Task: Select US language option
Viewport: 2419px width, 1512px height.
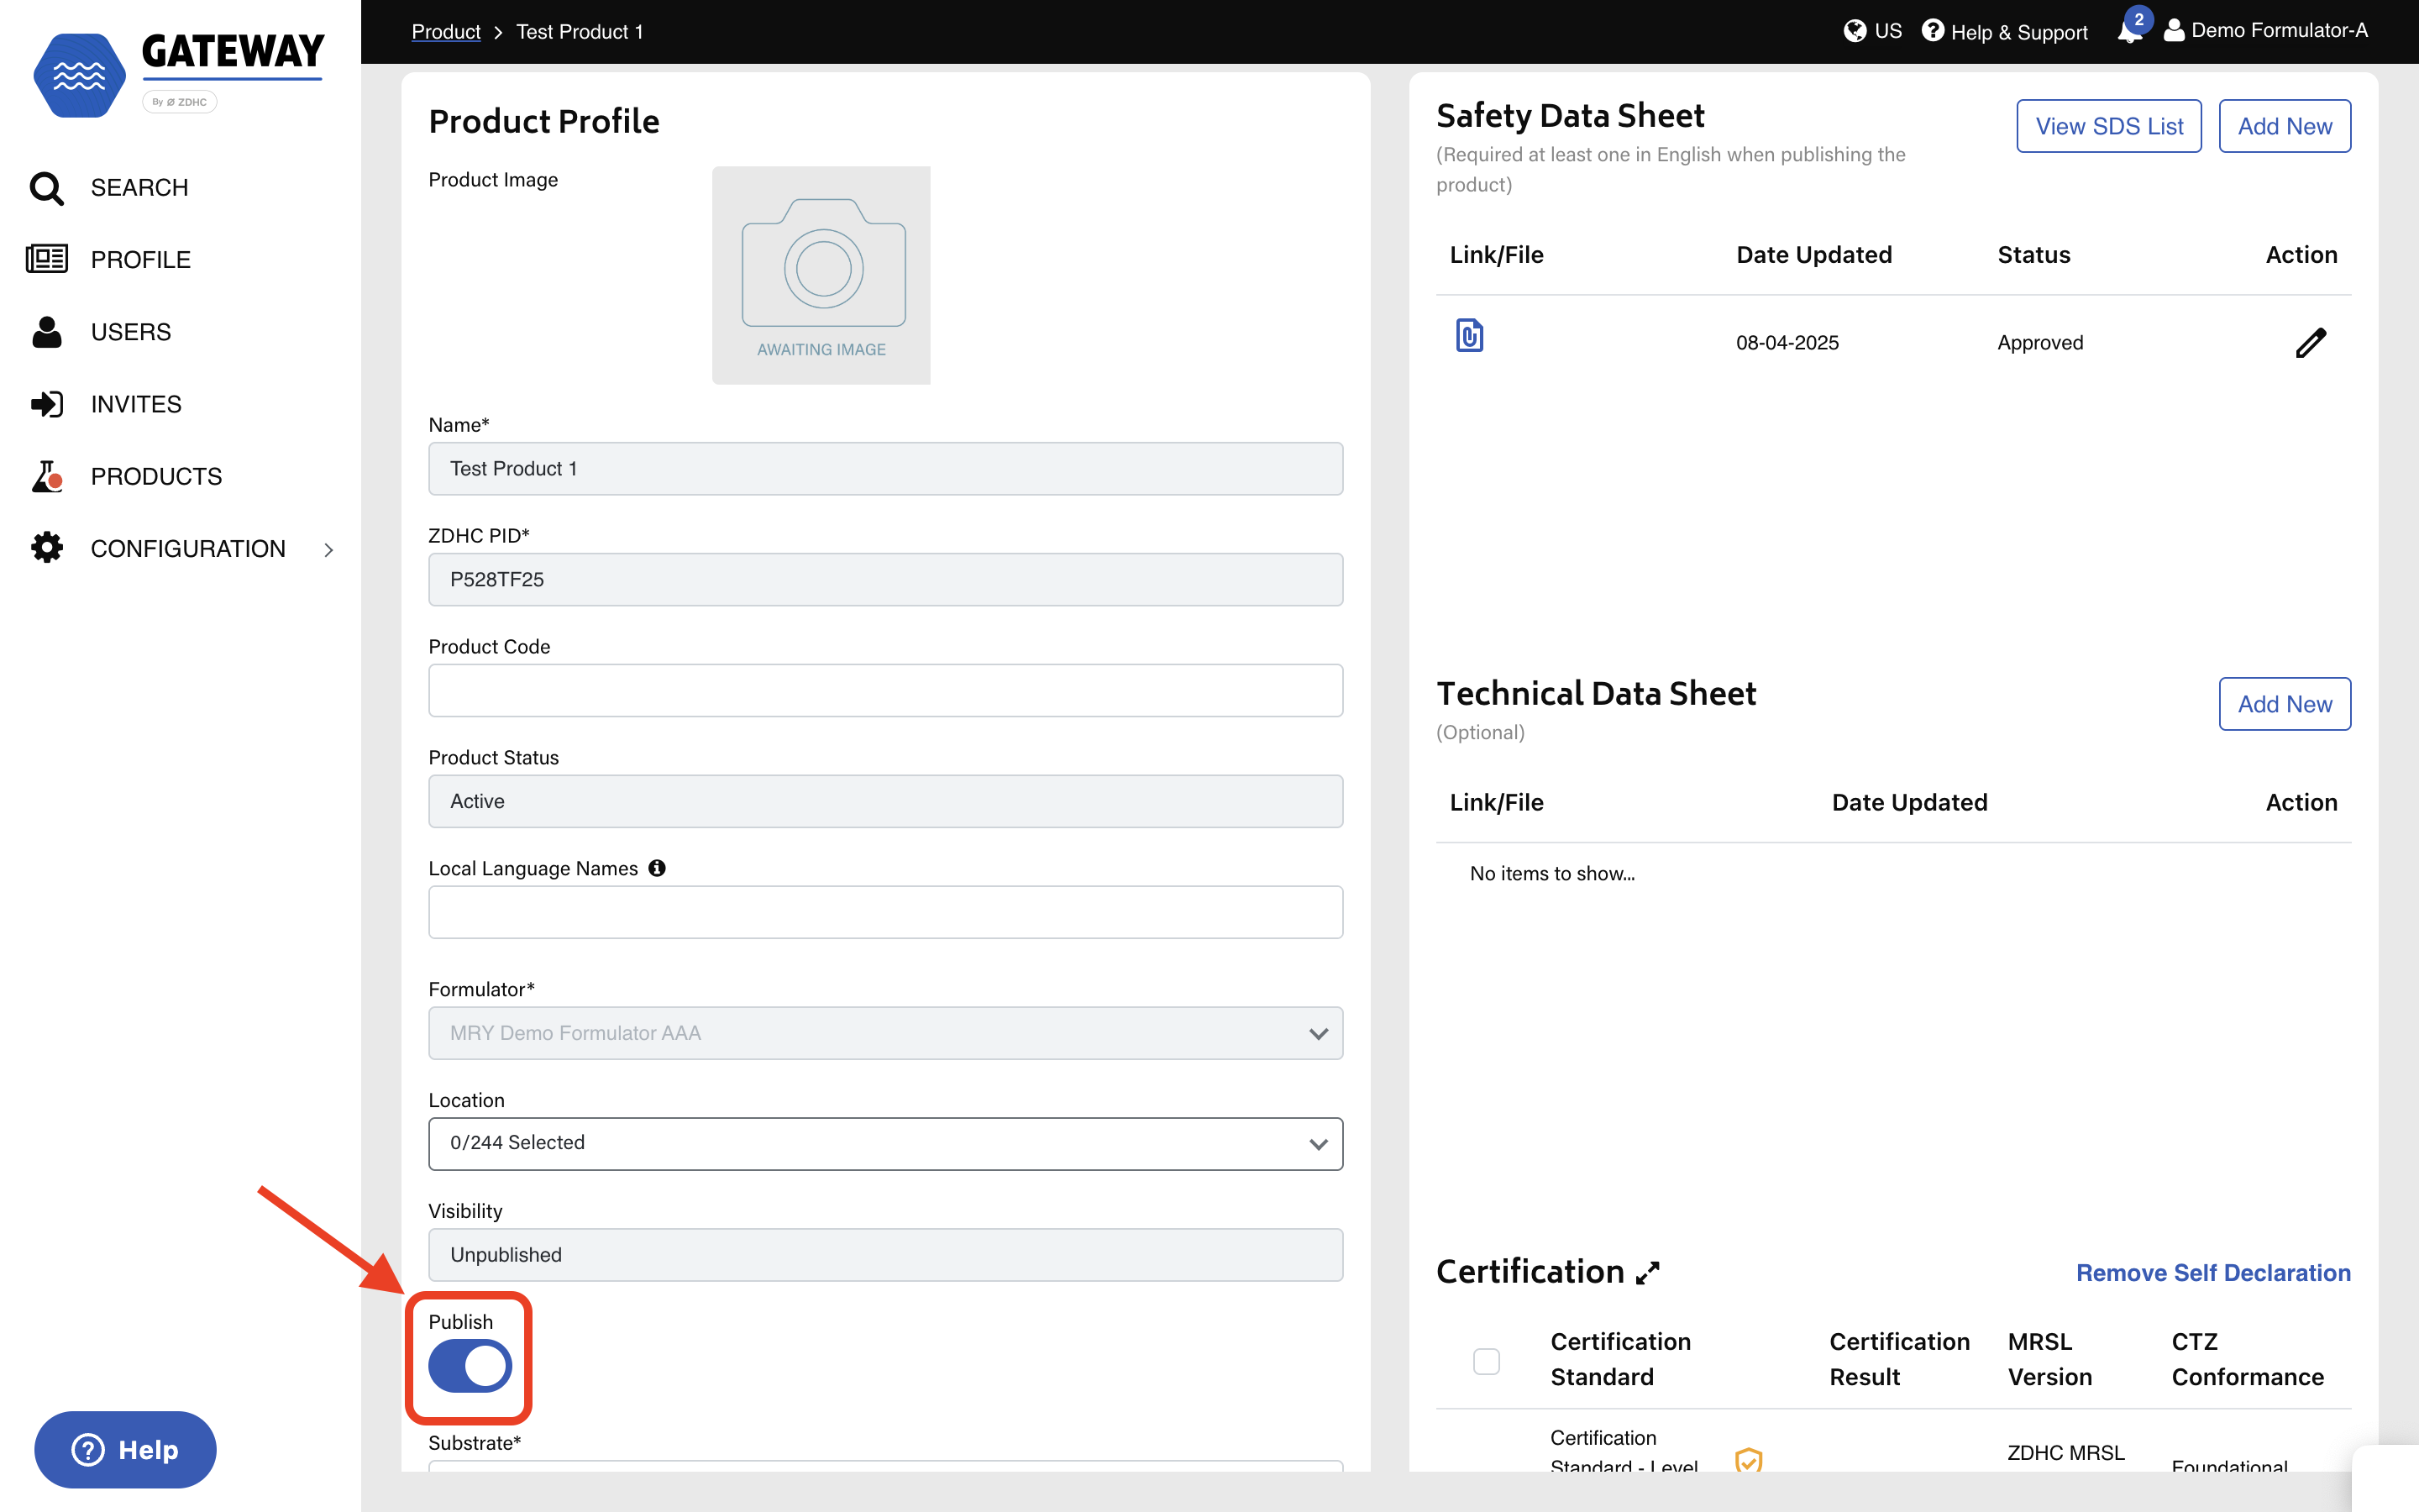Action: click(x=1888, y=31)
